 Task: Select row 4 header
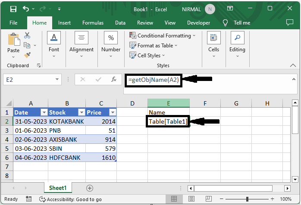tap(7, 140)
